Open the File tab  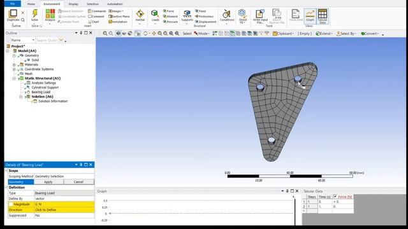13,4
